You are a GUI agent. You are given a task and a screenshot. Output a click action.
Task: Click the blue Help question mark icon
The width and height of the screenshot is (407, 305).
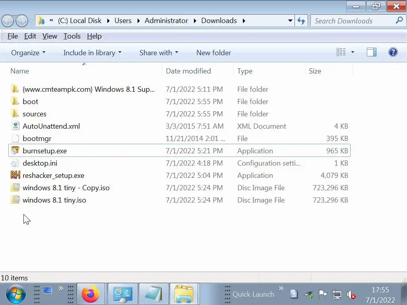(x=393, y=52)
